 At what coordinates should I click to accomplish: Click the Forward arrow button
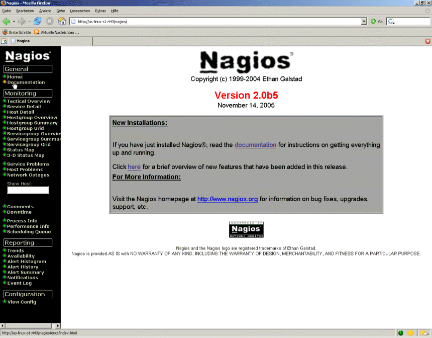tap(22, 21)
